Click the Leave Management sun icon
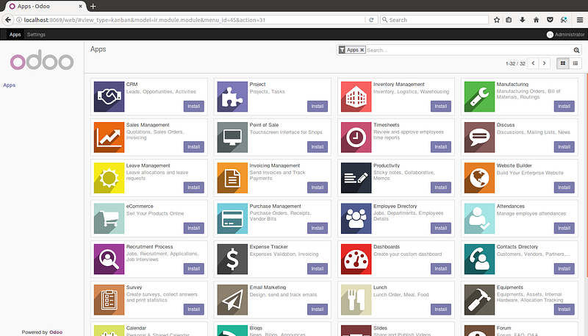This screenshot has height=336, width=588. point(109,178)
